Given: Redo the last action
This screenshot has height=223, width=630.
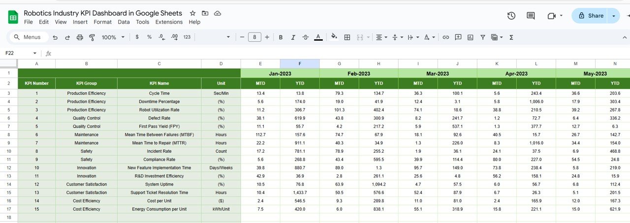Looking at the screenshot, I should tap(67, 37).
